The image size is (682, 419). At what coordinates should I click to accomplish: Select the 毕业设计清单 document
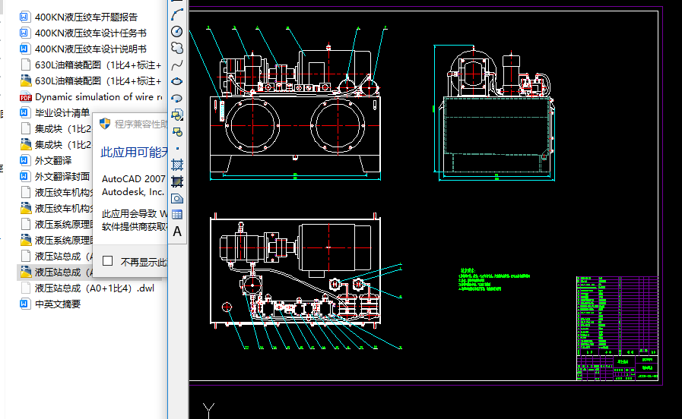pyautogui.click(x=61, y=113)
